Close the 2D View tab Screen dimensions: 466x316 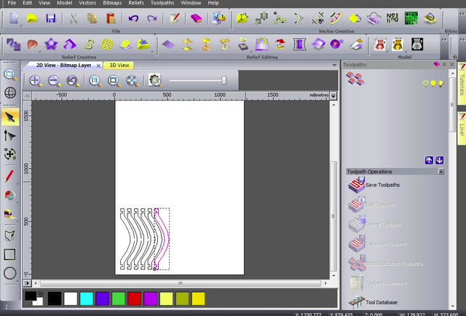pos(98,66)
